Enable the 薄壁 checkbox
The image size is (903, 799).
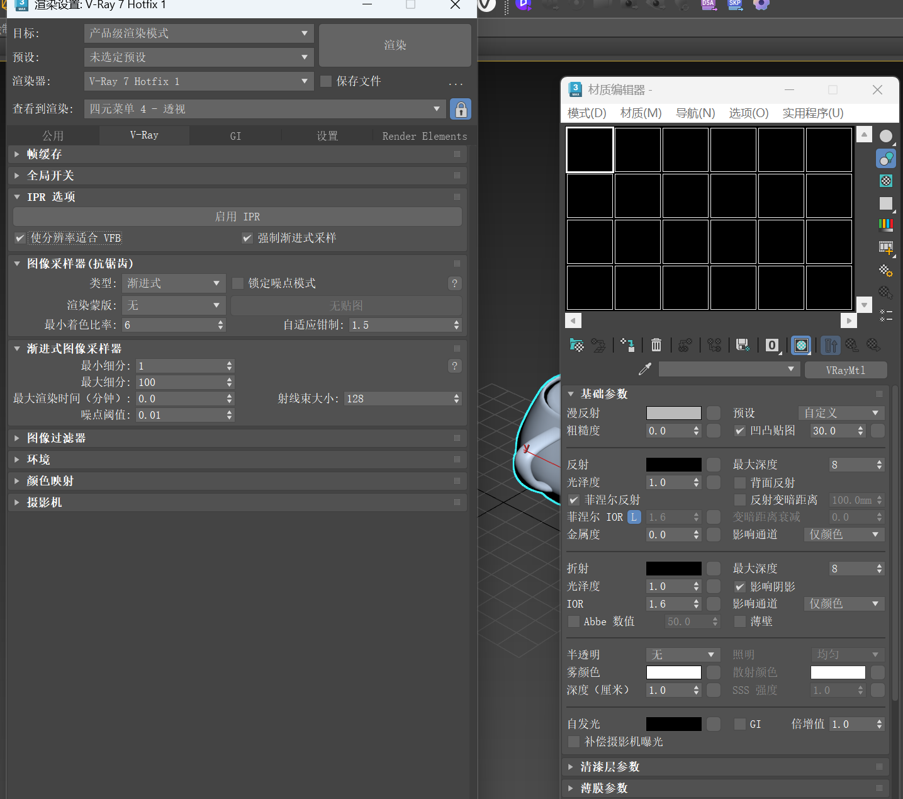(x=740, y=621)
